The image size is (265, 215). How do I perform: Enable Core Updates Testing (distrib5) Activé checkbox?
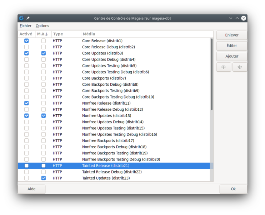26,66
